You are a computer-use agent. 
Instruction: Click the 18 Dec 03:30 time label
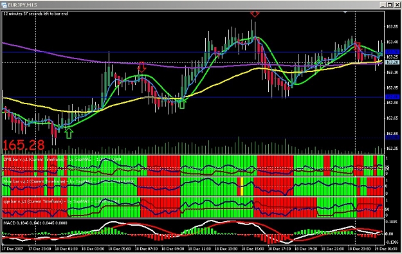tap(93, 249)
